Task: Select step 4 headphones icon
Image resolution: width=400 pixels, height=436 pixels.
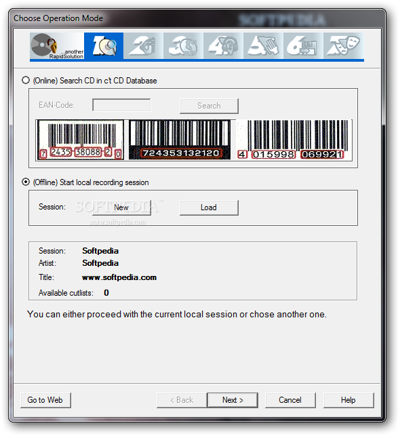Action: coord(223,46)
